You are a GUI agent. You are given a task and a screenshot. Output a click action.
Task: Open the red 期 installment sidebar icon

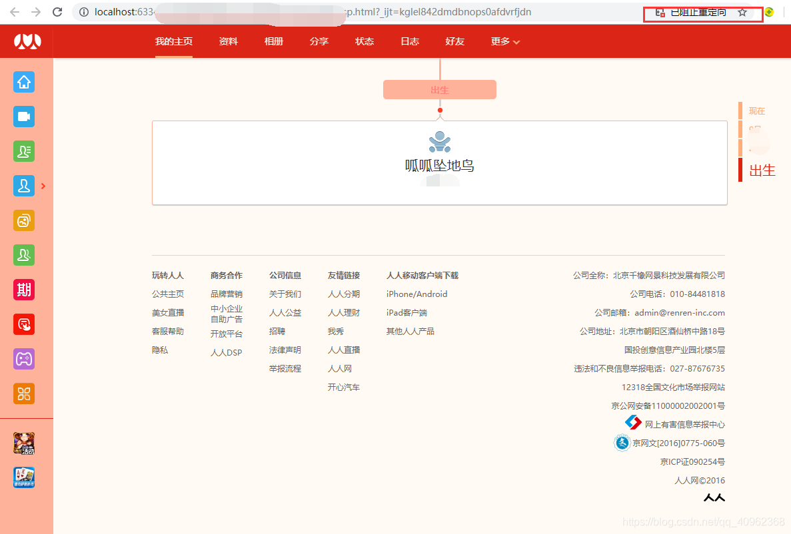pyautogui.click(x=24, y=290)
